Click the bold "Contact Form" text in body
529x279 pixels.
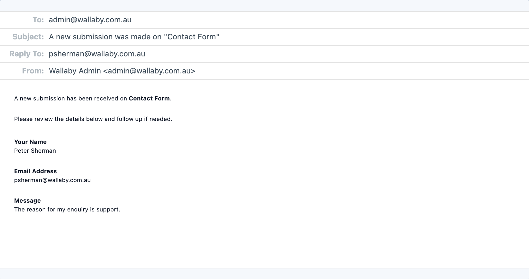click(x=149, y=99)
